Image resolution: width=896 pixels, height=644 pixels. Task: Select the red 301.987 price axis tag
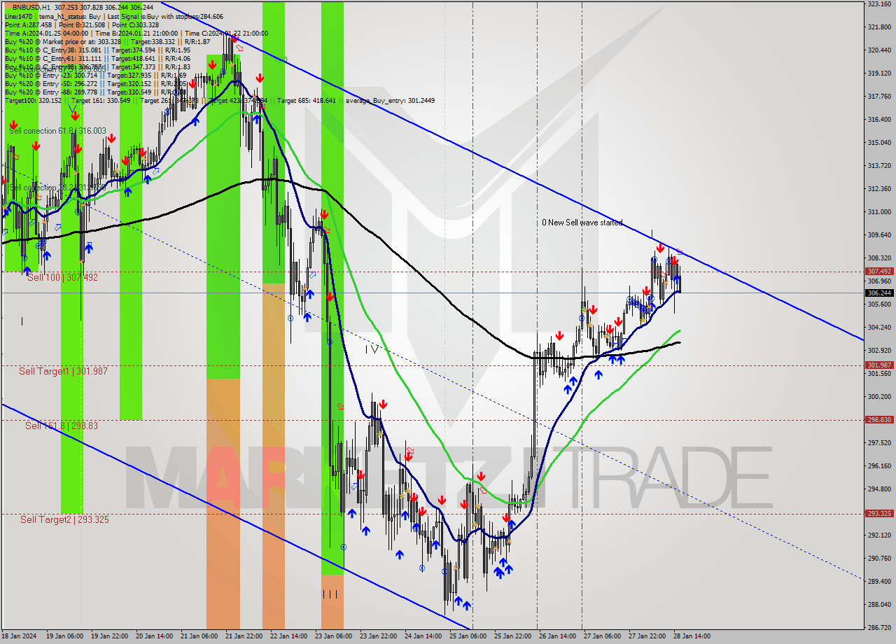click(x=879, y=365)
